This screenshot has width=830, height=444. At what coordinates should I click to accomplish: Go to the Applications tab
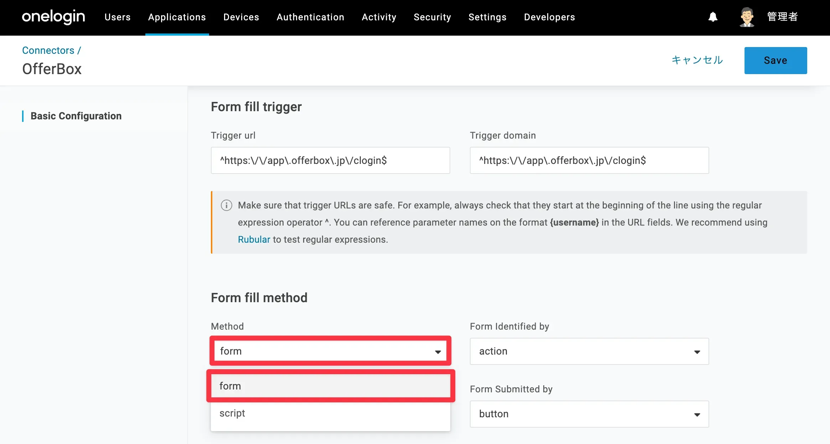click(x=177, y=17)
